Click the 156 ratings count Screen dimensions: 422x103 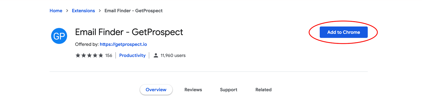pyautogui.click(x=109, y=55)
